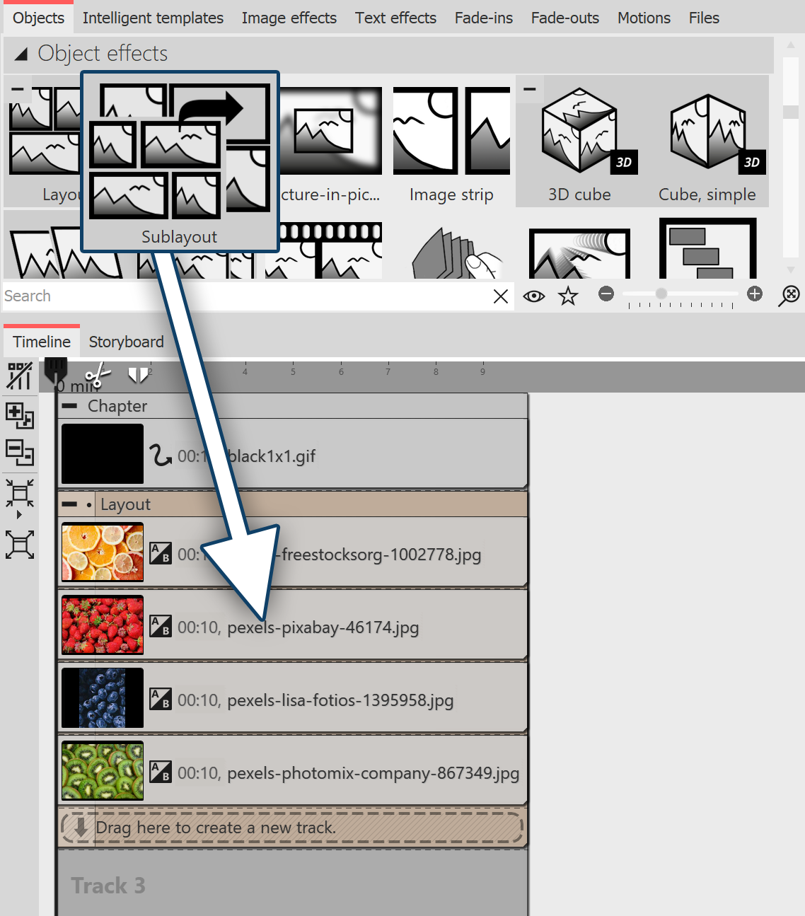Collapse the Chapter track
805x916 pixels.
coord(68,406)
